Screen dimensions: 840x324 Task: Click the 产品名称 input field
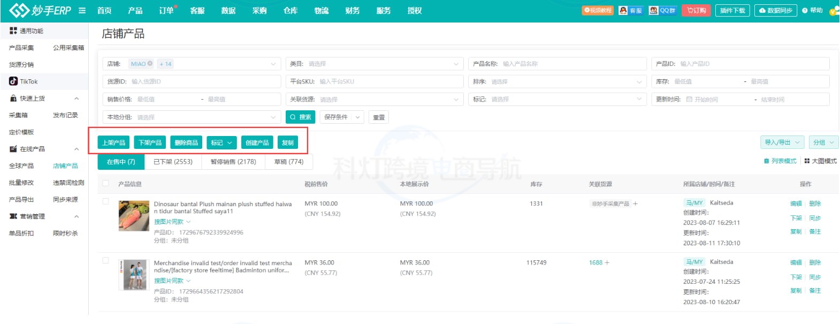(x=571, y=64)
